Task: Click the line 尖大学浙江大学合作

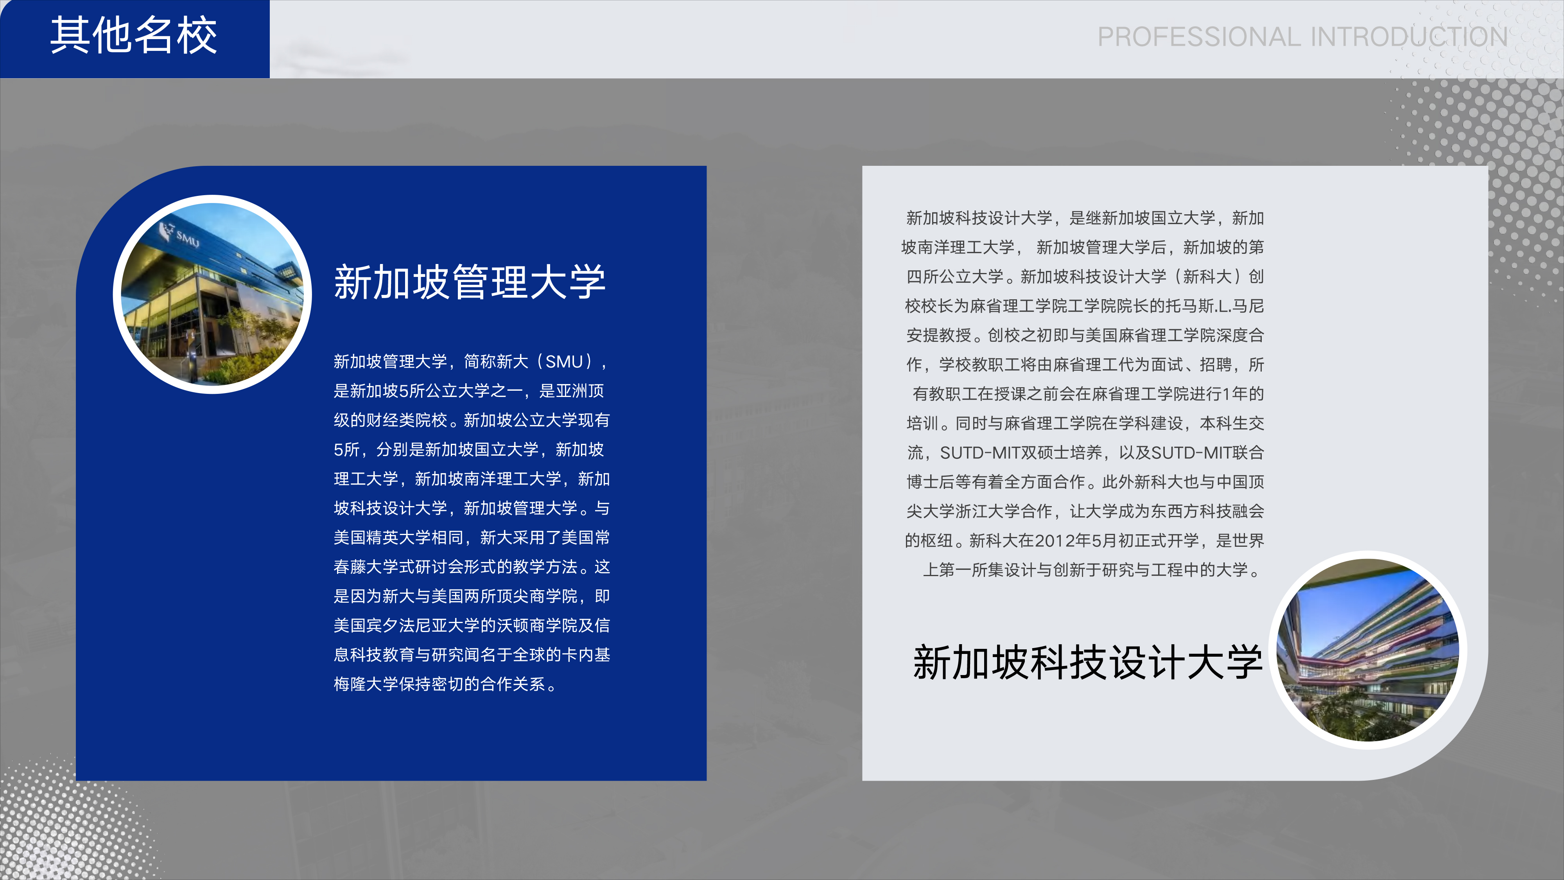Action: click(x=1085, y=511)
